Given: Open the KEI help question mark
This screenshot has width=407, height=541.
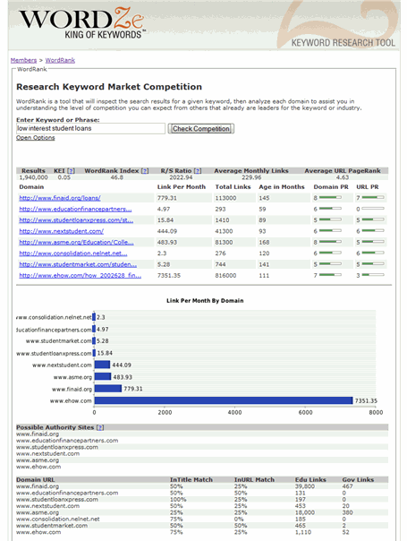Looking at the screenshot, I should (x=71, y=171).
